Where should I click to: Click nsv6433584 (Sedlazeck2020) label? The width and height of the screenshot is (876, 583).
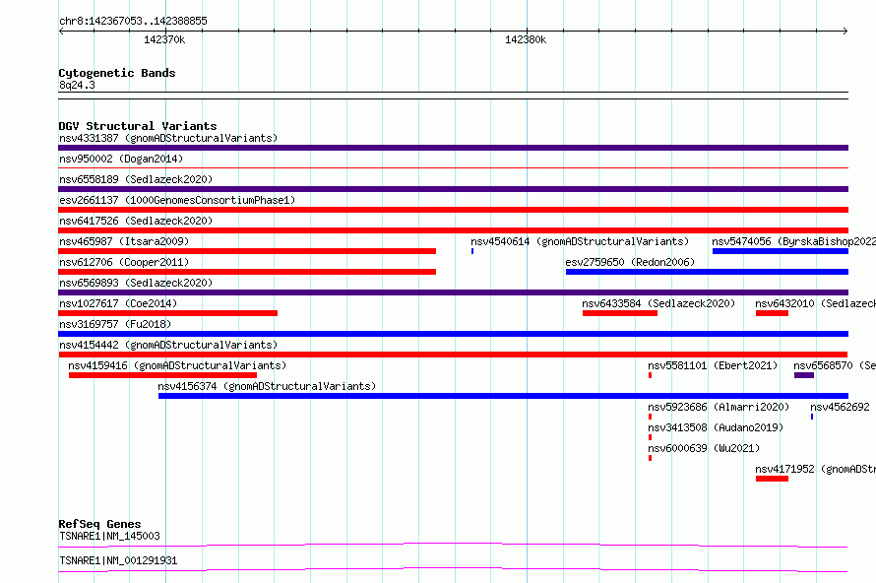658,303
